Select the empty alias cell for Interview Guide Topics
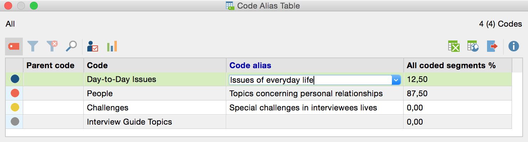The height and width of the screenshot is (142, 528). tap(314, 122)
